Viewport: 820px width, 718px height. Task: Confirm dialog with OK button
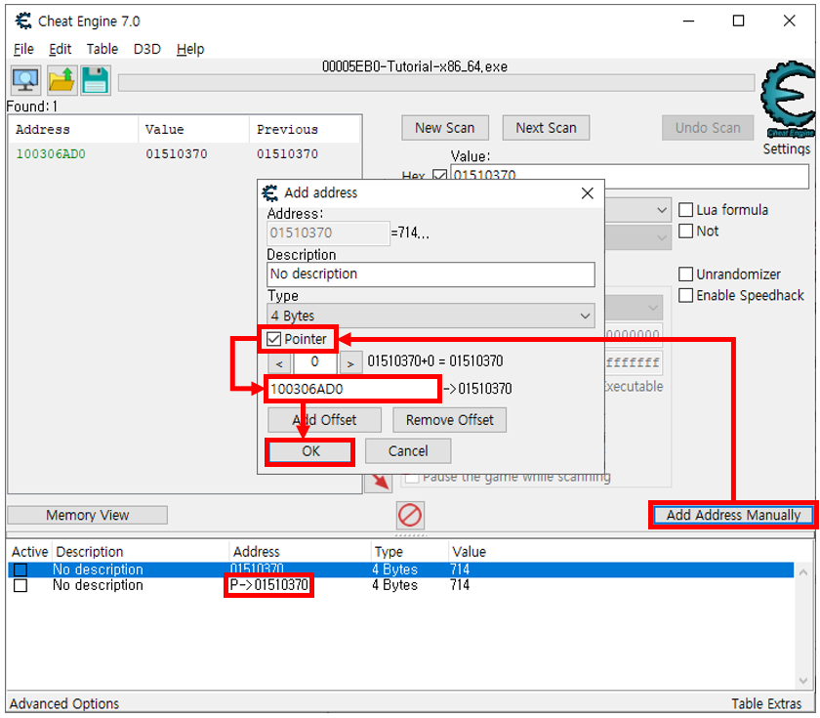[310, 451]
